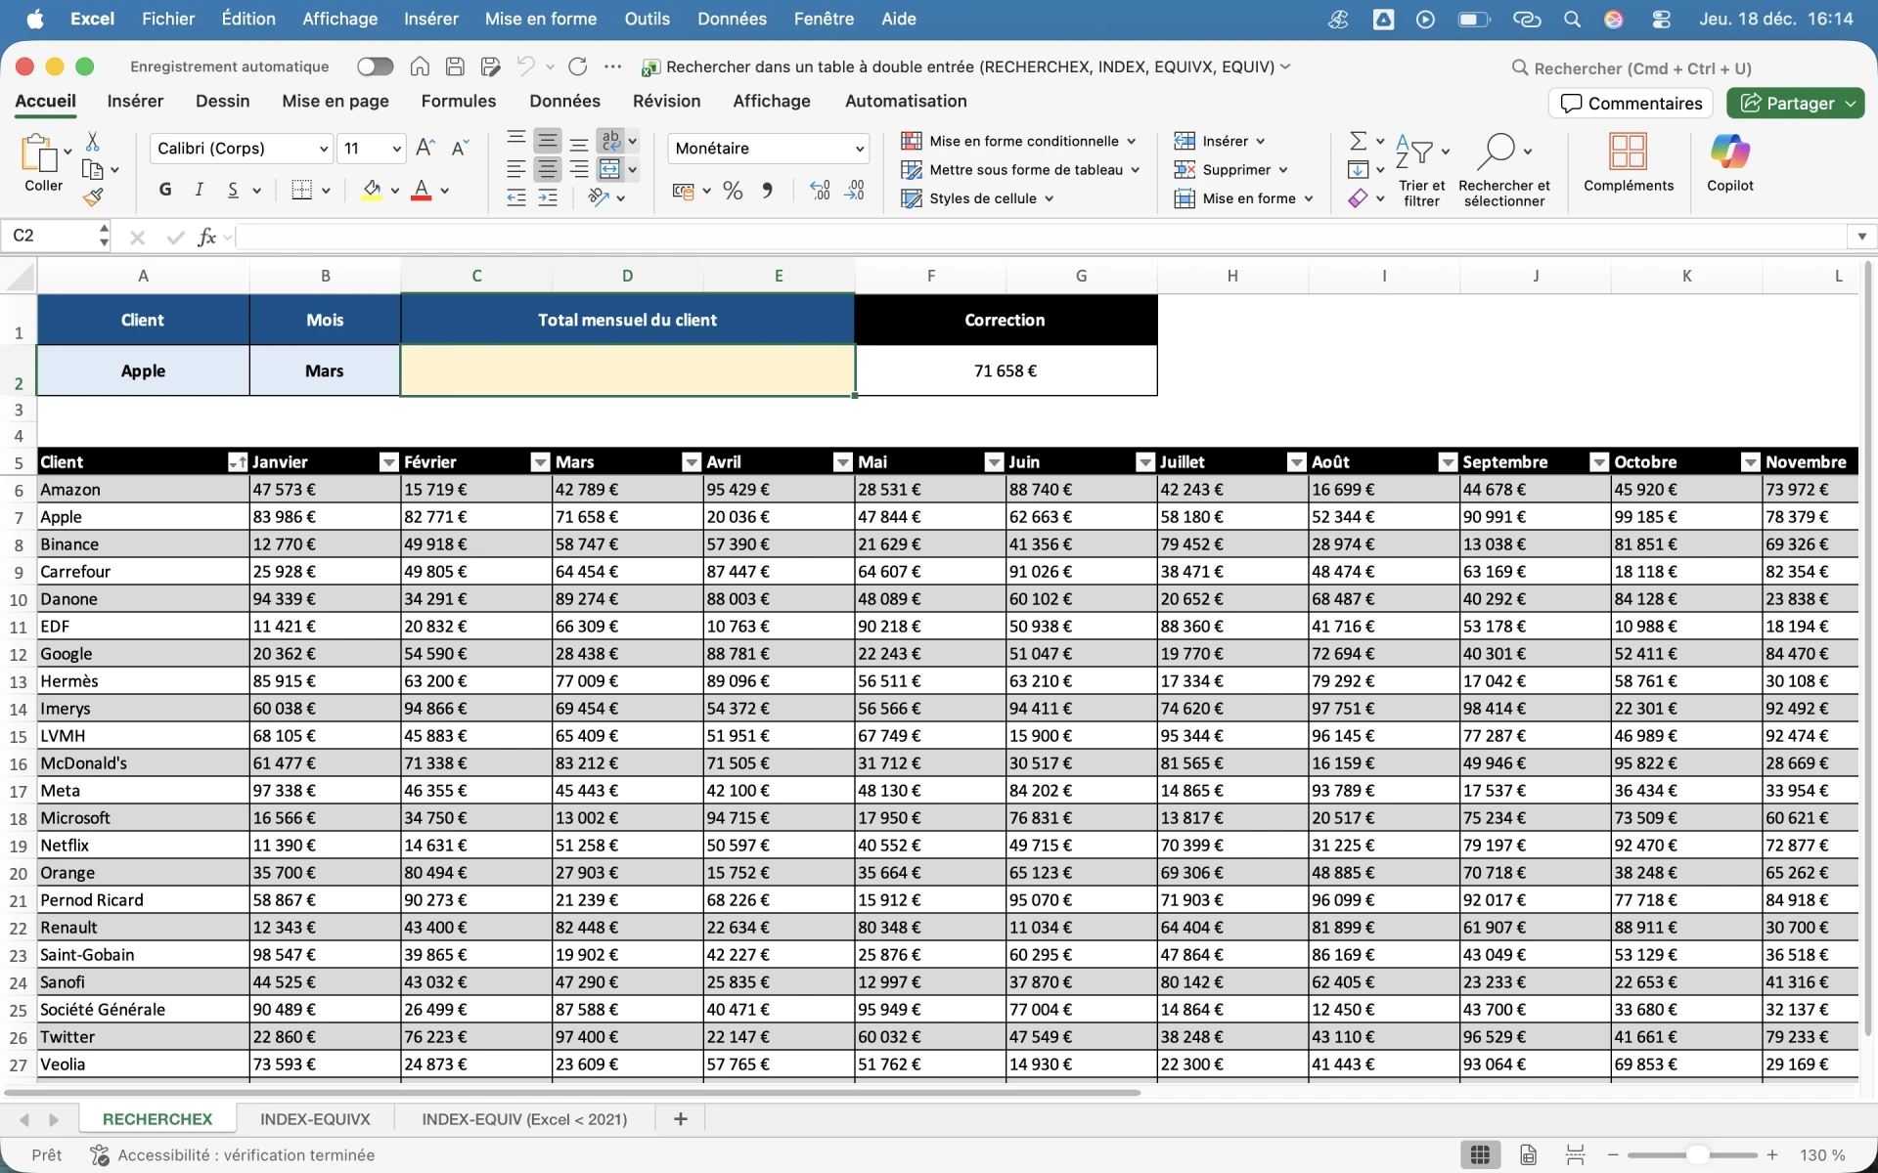Image resolution: width=1878 pixels, height=1173 pixels.
Task: Open Styles de cellule dropdown
Action: click(977, 198)
